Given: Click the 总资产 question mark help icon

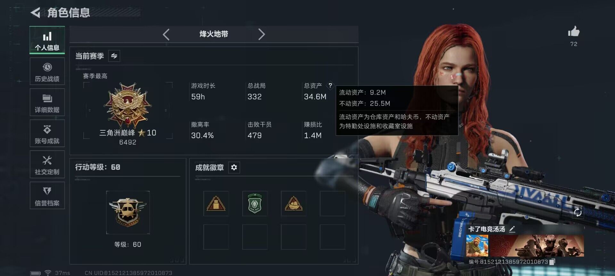Looking at the screenshot, I should click(330, 85).
